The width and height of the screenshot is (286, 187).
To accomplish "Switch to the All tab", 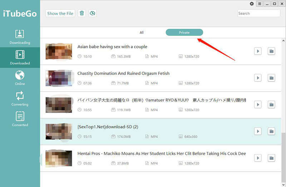I will point(142,33).
